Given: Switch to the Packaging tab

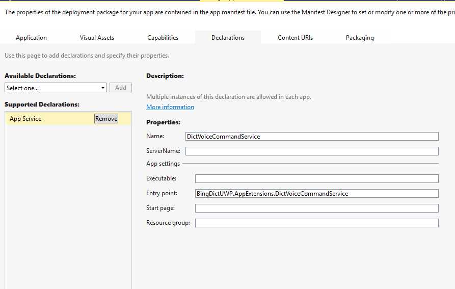Looking at the screenshot, I should 360,38.
